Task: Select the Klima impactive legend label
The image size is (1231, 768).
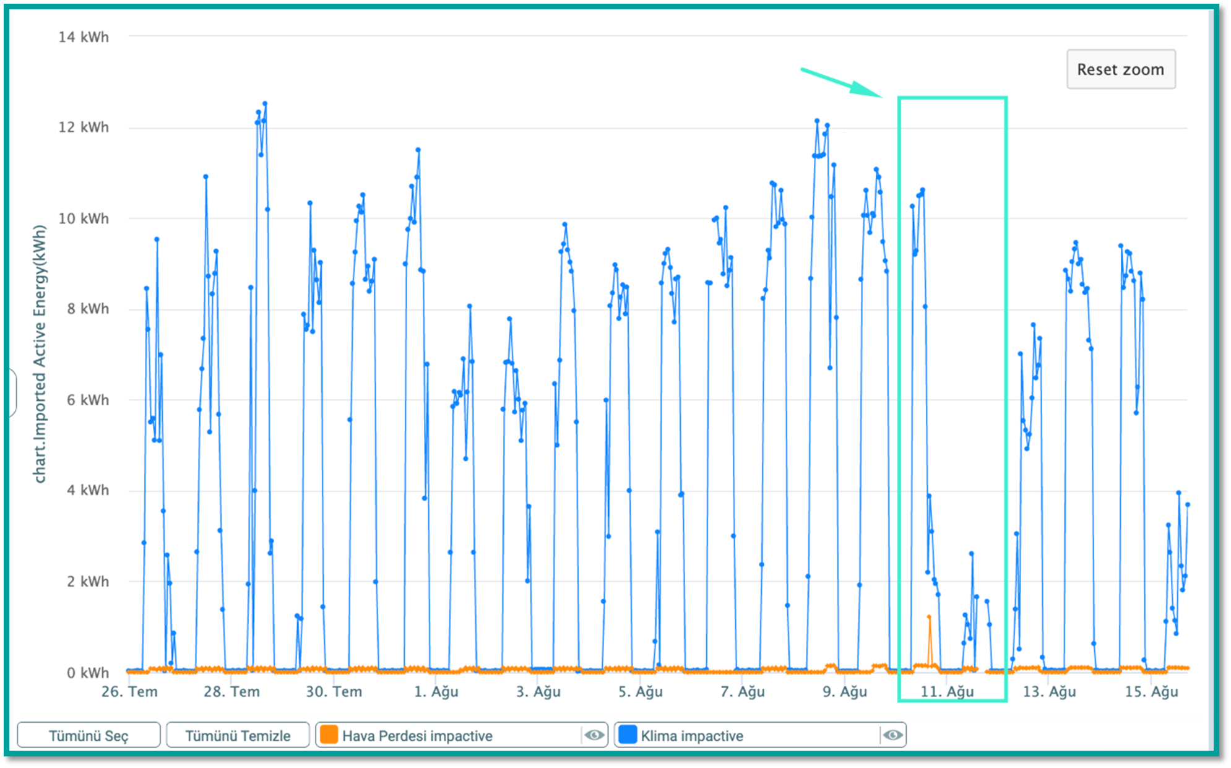Action: click(692, 736)
